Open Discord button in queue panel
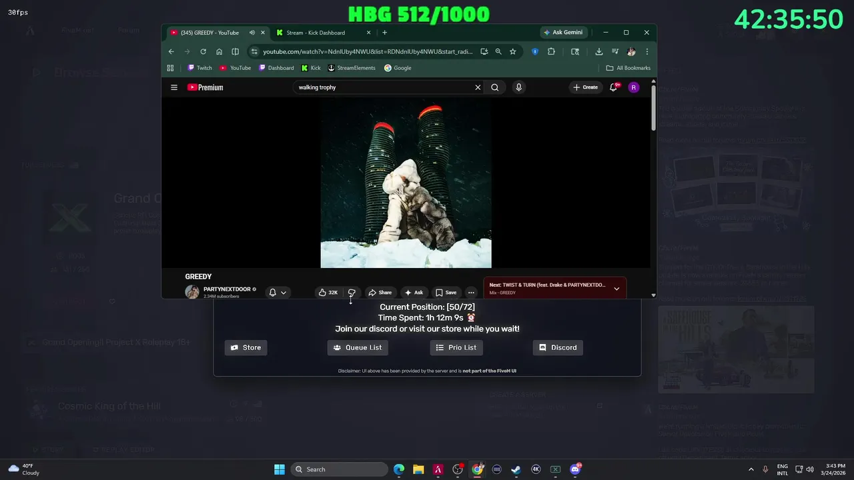This screenshot has height=480, width=854. click(558, 347)
